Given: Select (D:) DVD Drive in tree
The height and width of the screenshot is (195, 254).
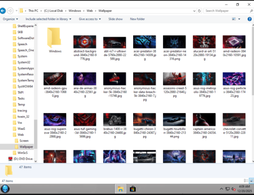Looking at the screenshot, I should tap(21, 159).
